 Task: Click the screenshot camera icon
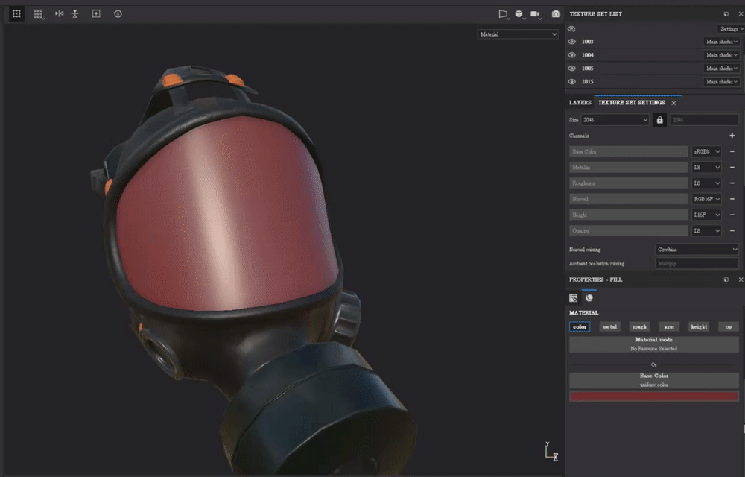[556, 14]
